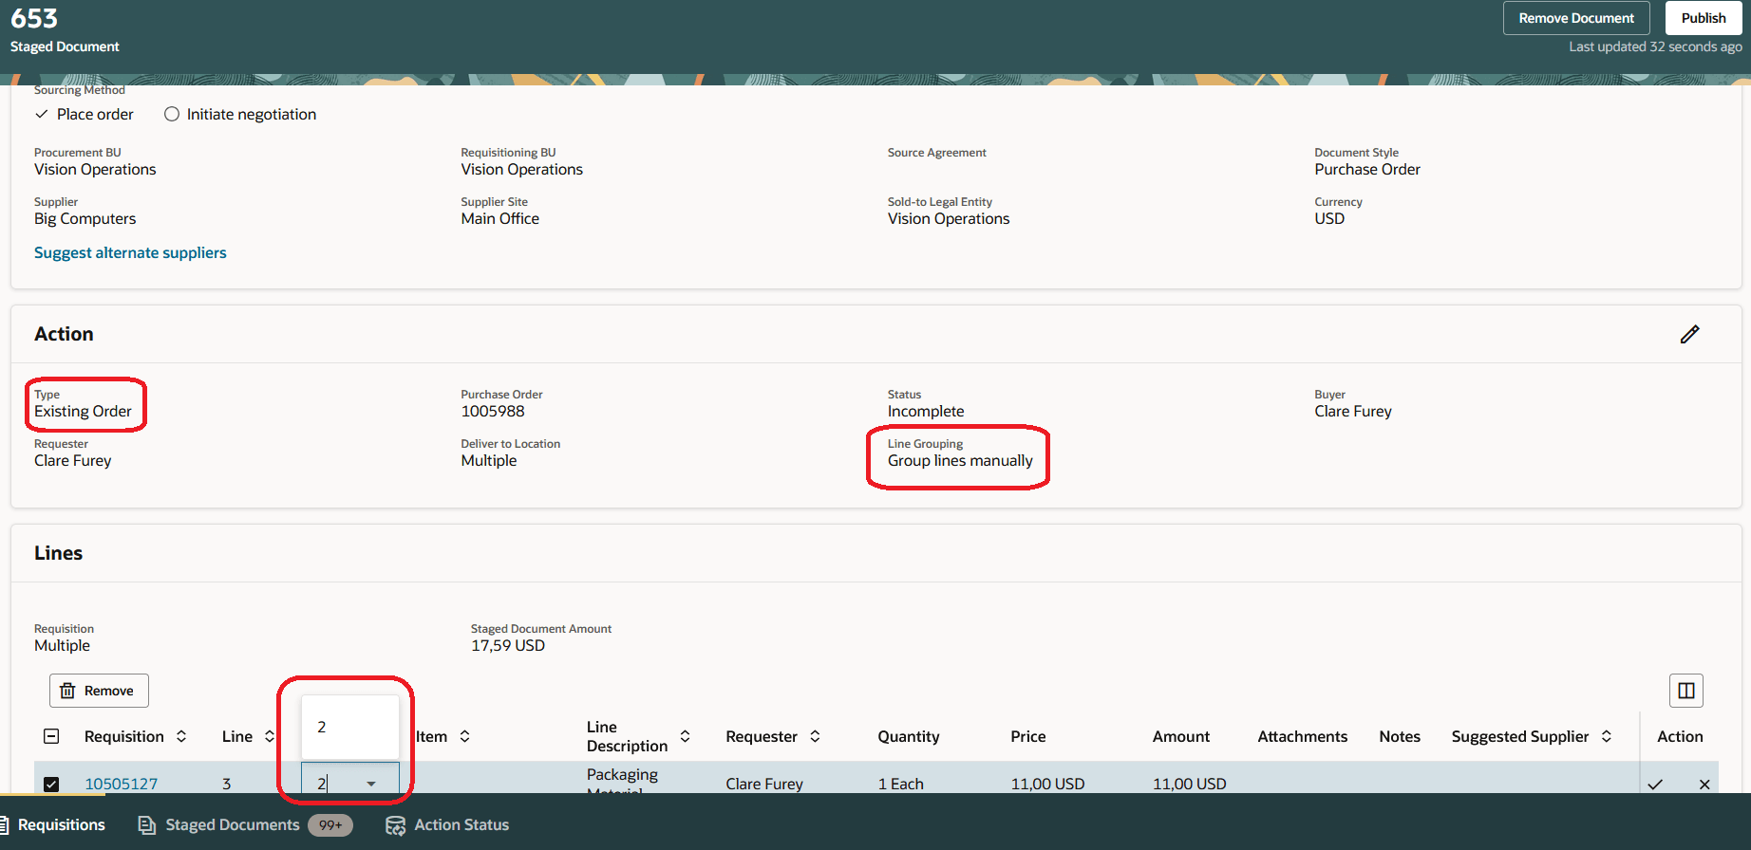
Task: Click the Price column header
Action: (1028, 736)
